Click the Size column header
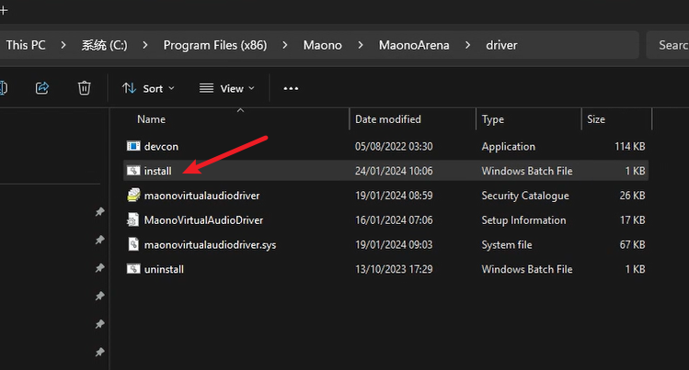 pyautogui.click(x=596, y=119)
